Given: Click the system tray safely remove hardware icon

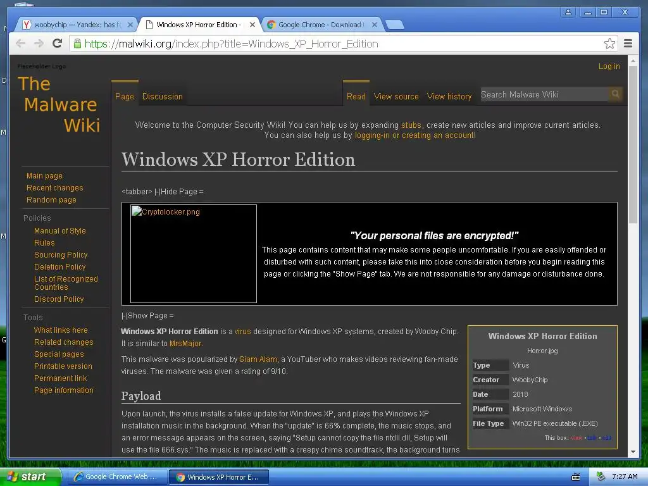Looking at the screenshot, I should [601, 477].
